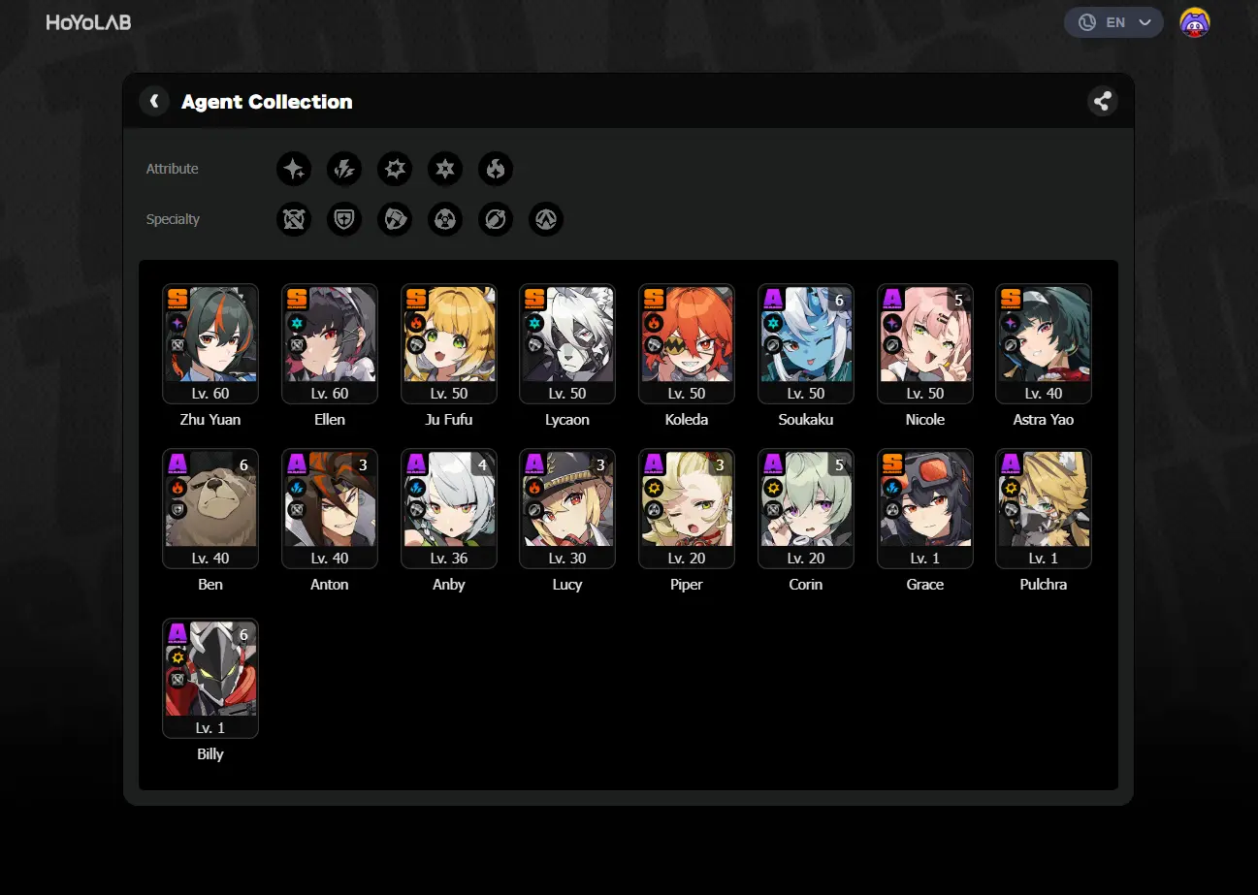The image size is (1258, 895).
Task: Open Zhu Yuan's agent card
Action: (x=210, y=343)
